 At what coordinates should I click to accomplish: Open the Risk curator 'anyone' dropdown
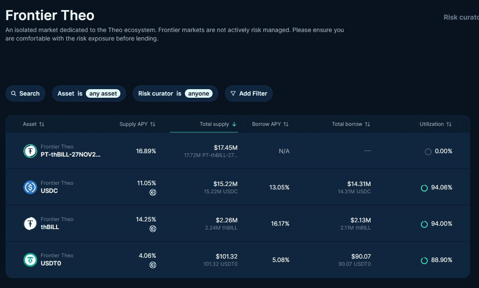coord(199,93)
